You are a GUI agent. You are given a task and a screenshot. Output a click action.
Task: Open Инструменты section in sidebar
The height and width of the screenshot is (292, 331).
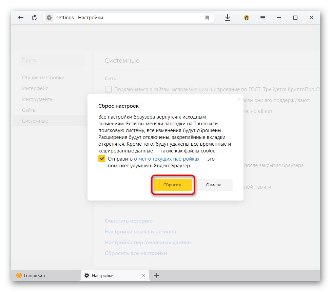pos(38,99)
